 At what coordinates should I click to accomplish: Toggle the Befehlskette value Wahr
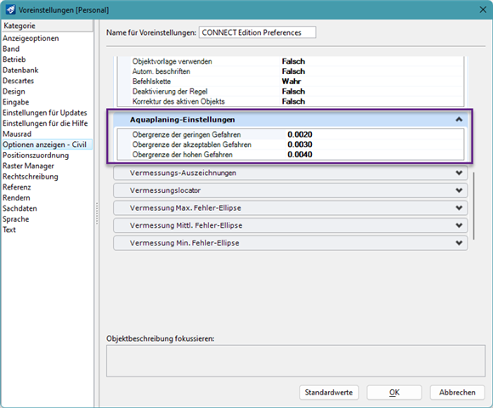pyautogui.click(x=292, y=82)
